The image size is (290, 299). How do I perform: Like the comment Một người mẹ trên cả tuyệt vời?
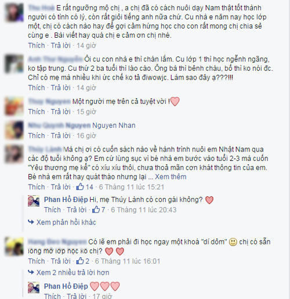point(37,111)
